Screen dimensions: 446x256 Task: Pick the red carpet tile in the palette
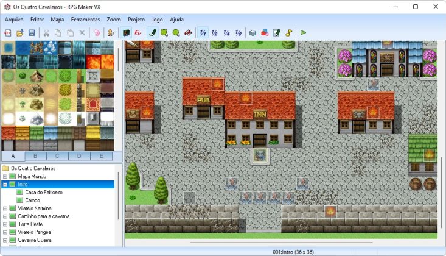tap(93, 104)
